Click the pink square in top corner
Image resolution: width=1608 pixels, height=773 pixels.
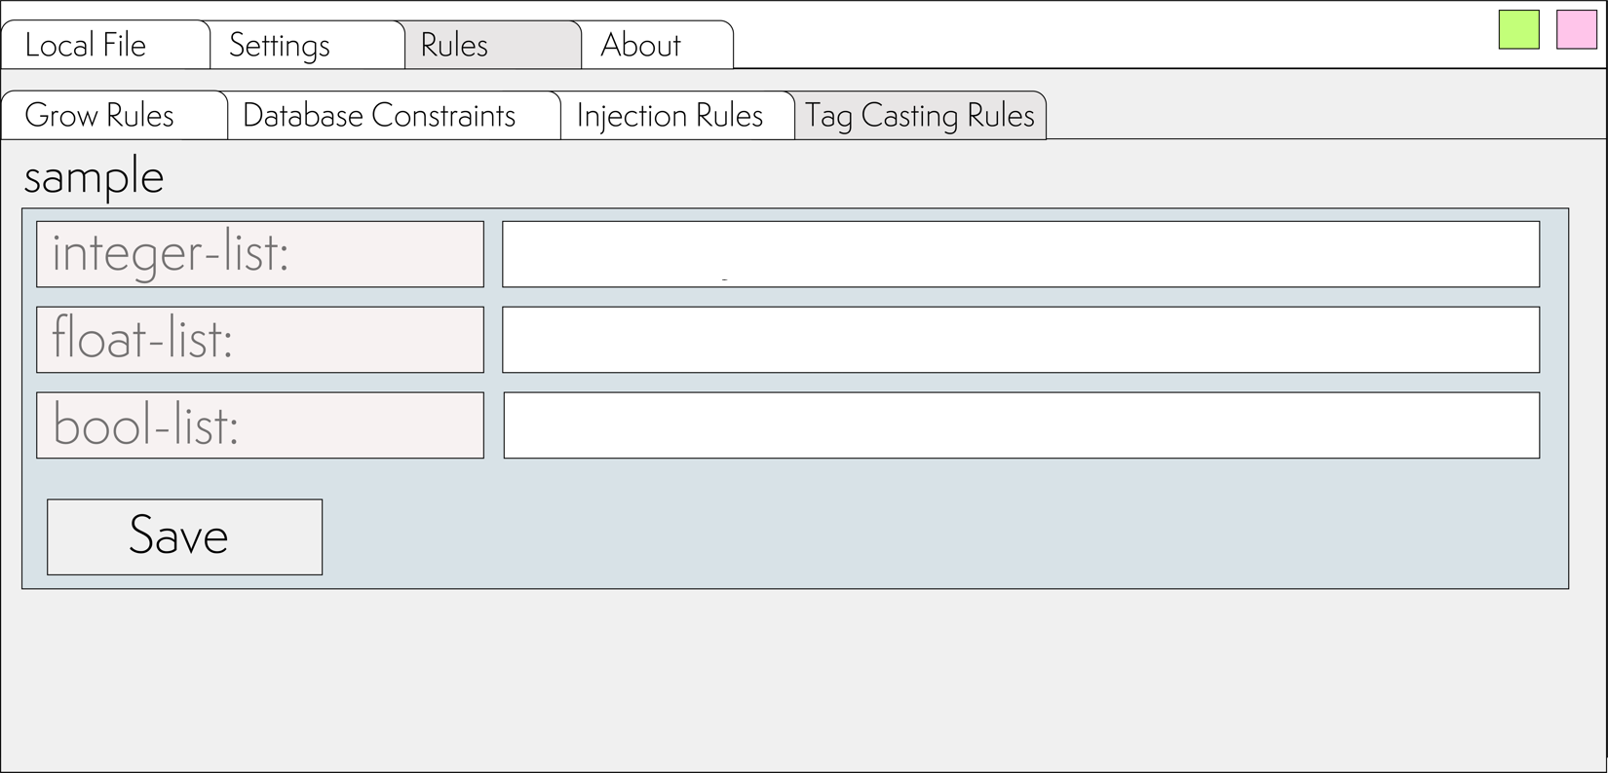[x=1576, y=29]
